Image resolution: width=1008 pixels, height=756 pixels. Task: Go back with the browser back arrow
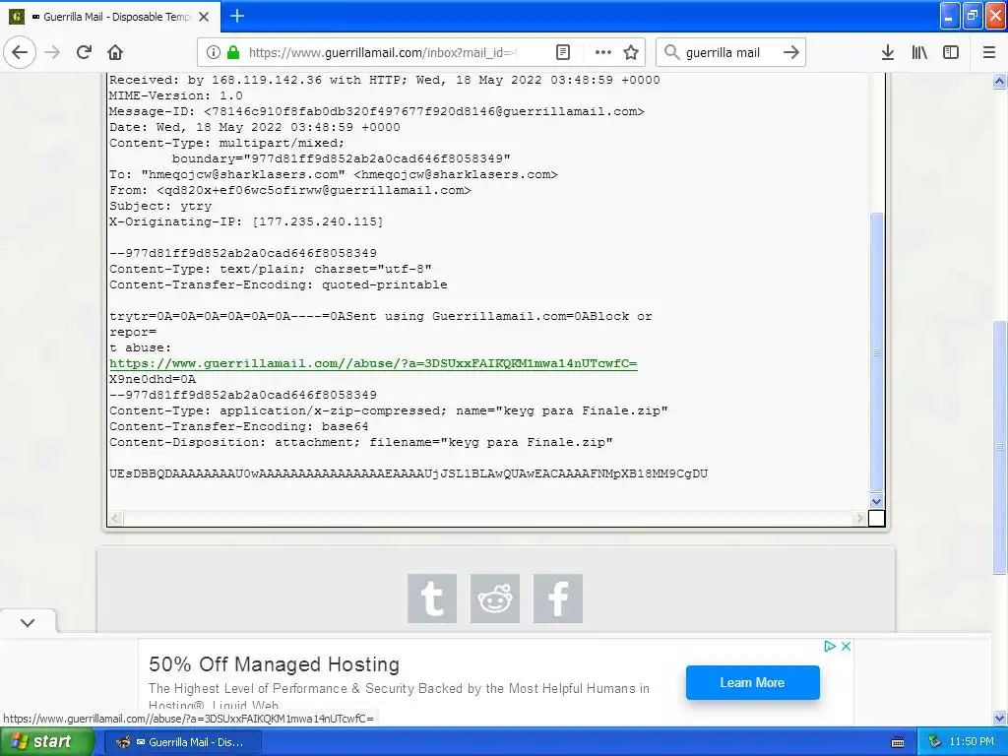coord(20,53)
